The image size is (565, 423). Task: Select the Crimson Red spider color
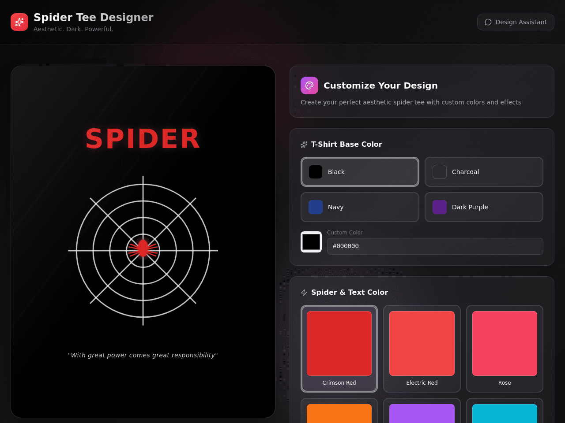[339, 349]
